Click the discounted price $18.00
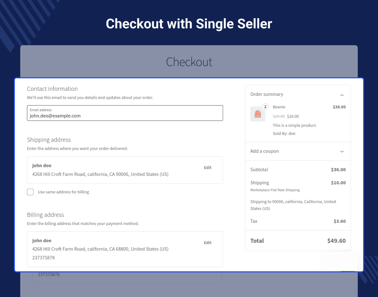 [x=293, y=116]
